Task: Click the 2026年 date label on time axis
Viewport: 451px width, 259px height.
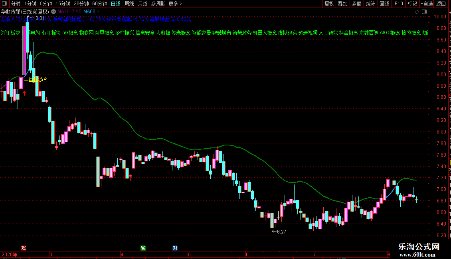Action: (x=10, y=254)
